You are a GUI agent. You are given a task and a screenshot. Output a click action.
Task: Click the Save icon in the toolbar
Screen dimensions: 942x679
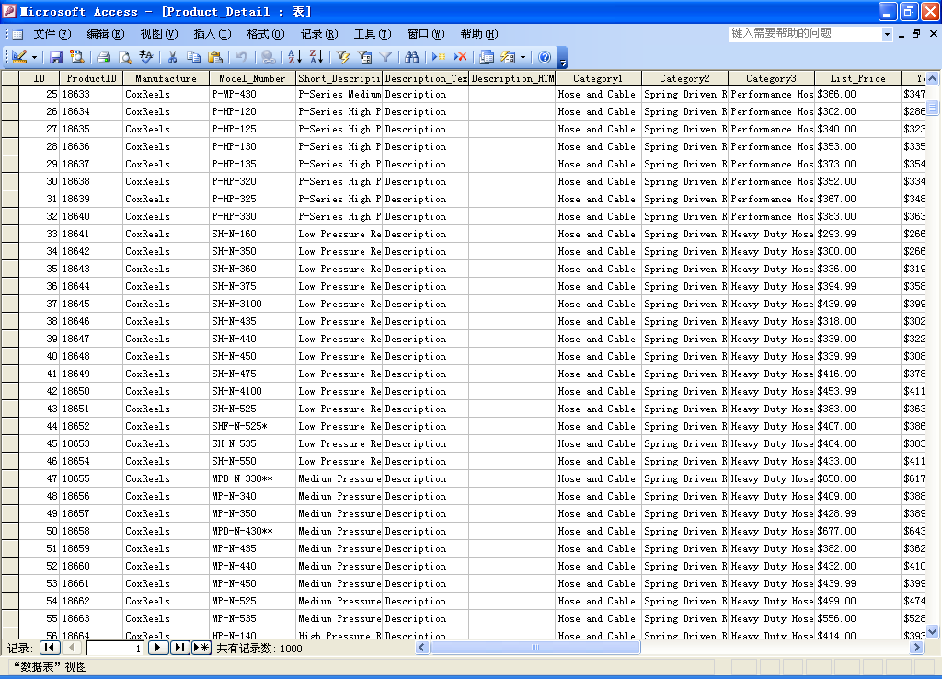click(56, 57)
